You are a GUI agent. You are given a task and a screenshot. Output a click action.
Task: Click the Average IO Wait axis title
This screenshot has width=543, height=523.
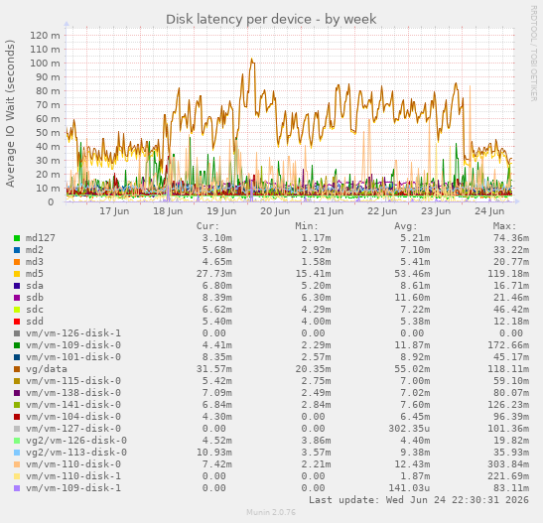[10, 113]
